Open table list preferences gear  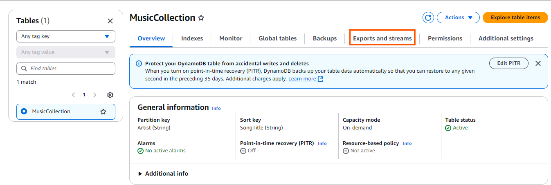110,95
